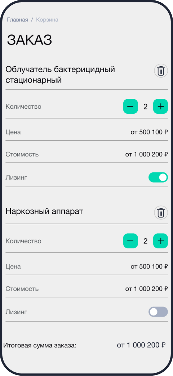173x376 pixels.
Task: Click the Корзина breadcrumb
Action: click(x=47, y=20)
